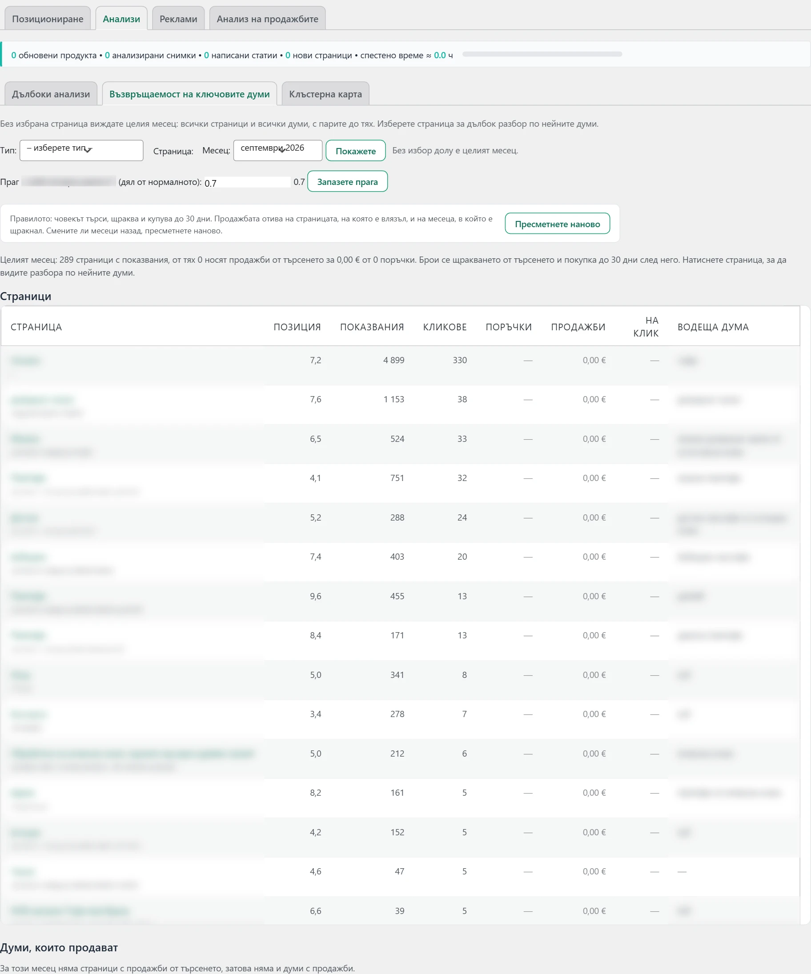Click the impressions cell showing 161
The image size is (811, 974).
coord(397,792)
